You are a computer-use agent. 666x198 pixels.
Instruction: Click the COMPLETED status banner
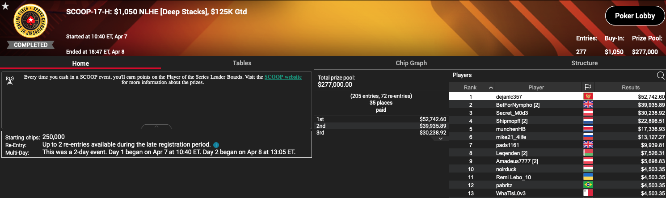[31, 45]
